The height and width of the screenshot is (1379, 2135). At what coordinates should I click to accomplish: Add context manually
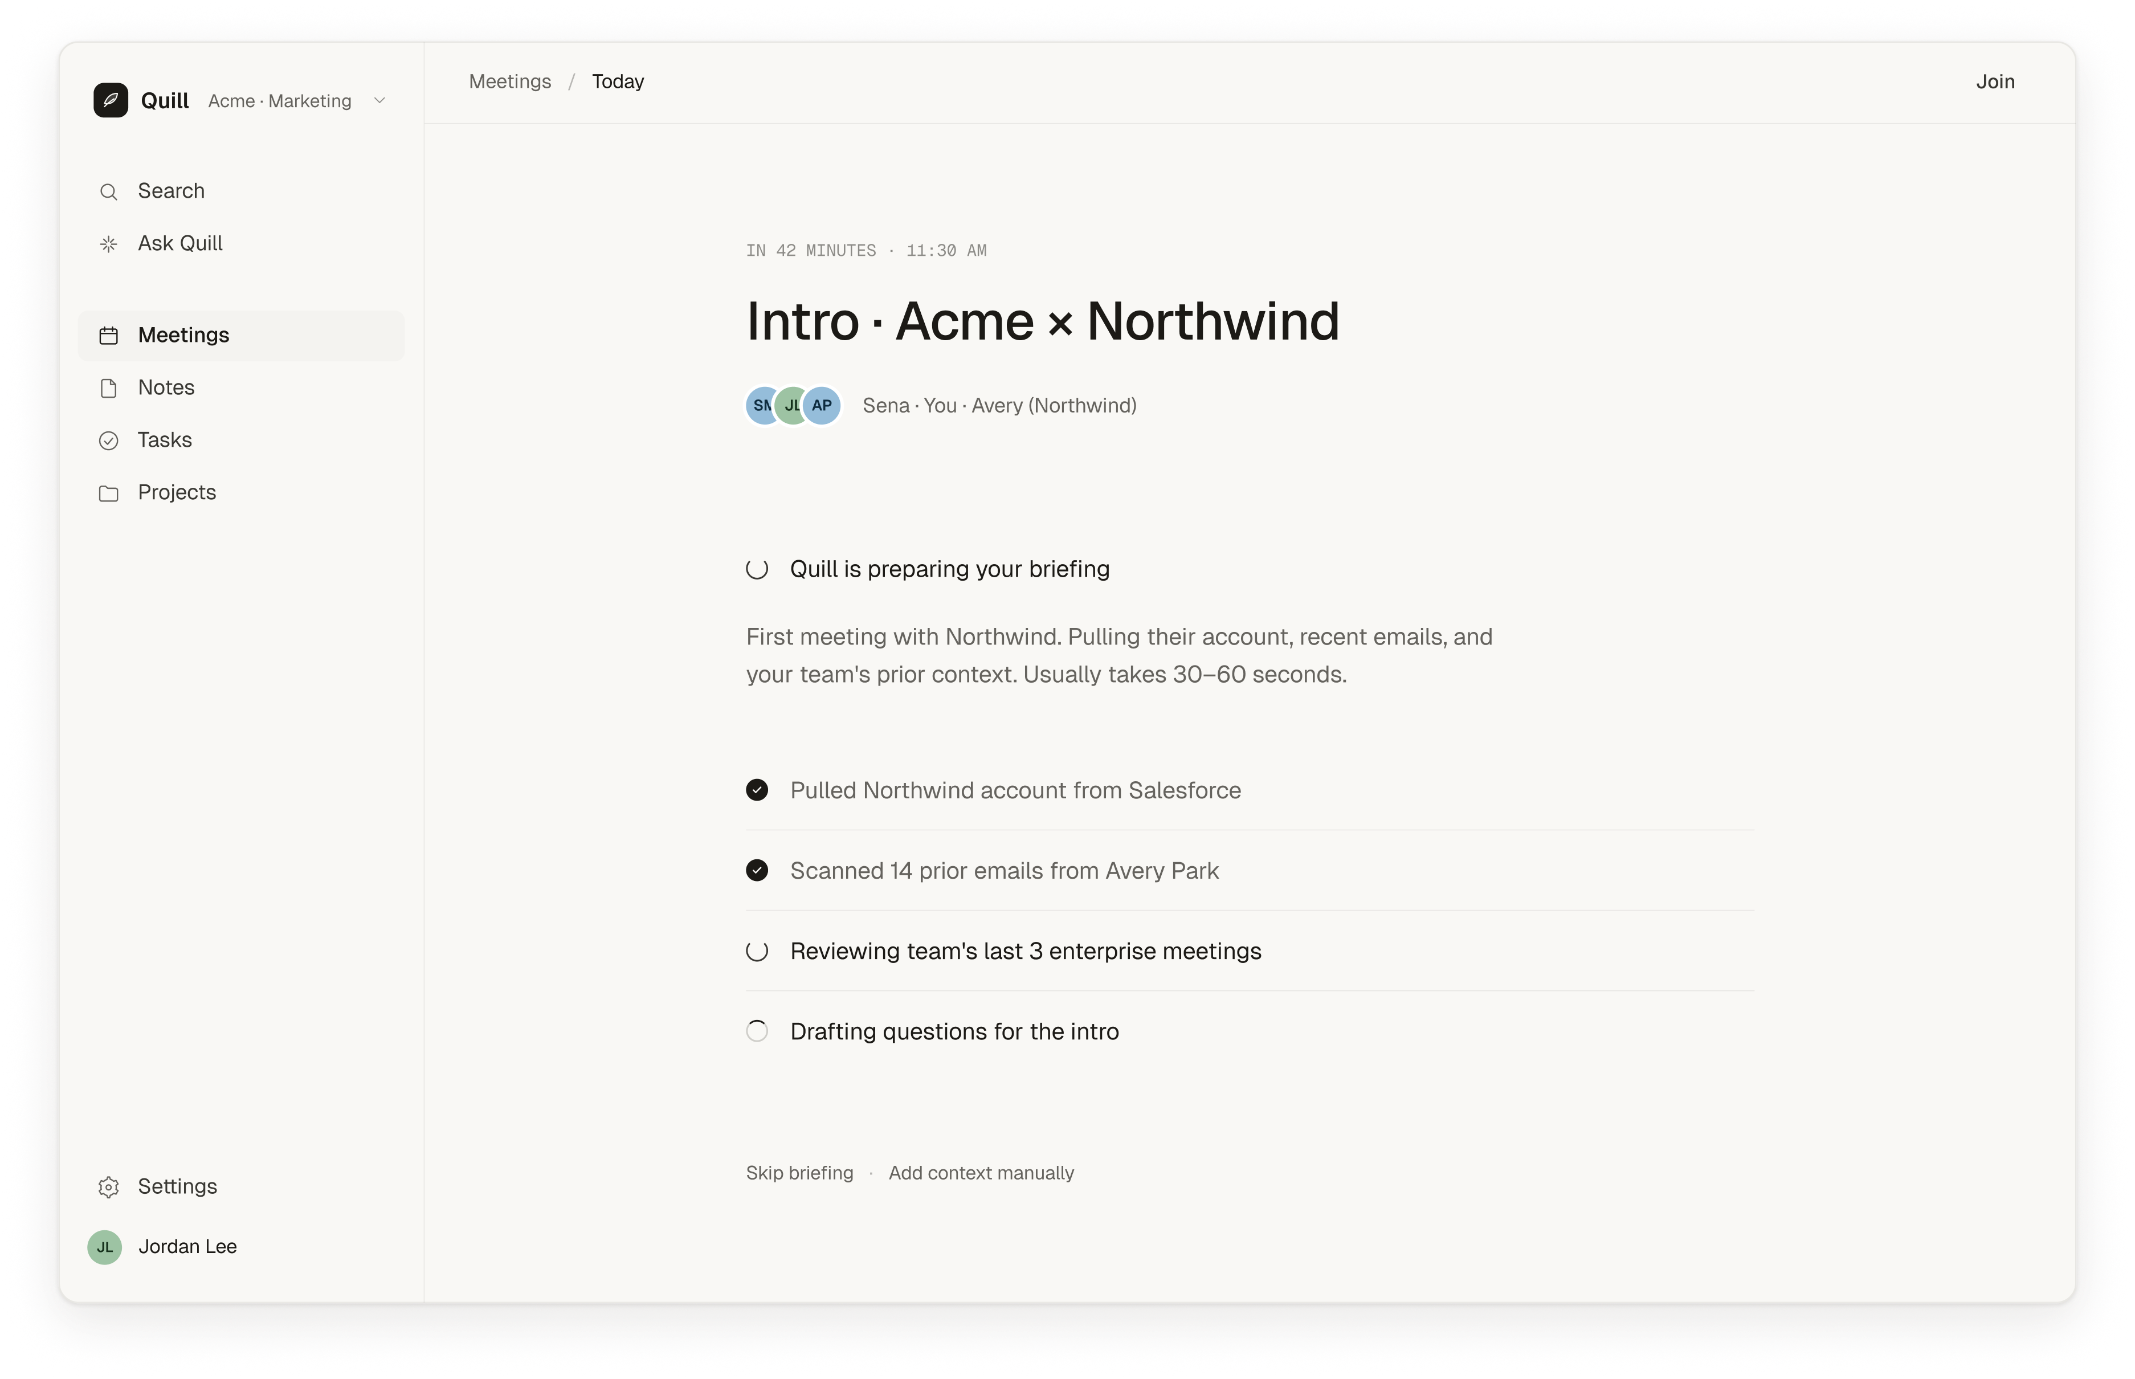tap(981, 1173)
